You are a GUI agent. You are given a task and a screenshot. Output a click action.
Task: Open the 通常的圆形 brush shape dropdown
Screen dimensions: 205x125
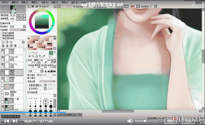tap(37, 85)
